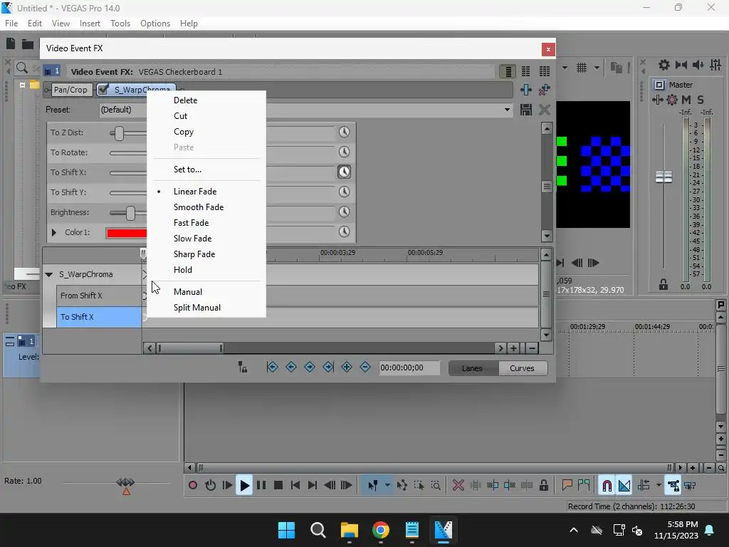Image resolution: width=729 pixels, height=547 pixels.
Task: Toggle animation clock for To Shift X
Action: [344, 172]
